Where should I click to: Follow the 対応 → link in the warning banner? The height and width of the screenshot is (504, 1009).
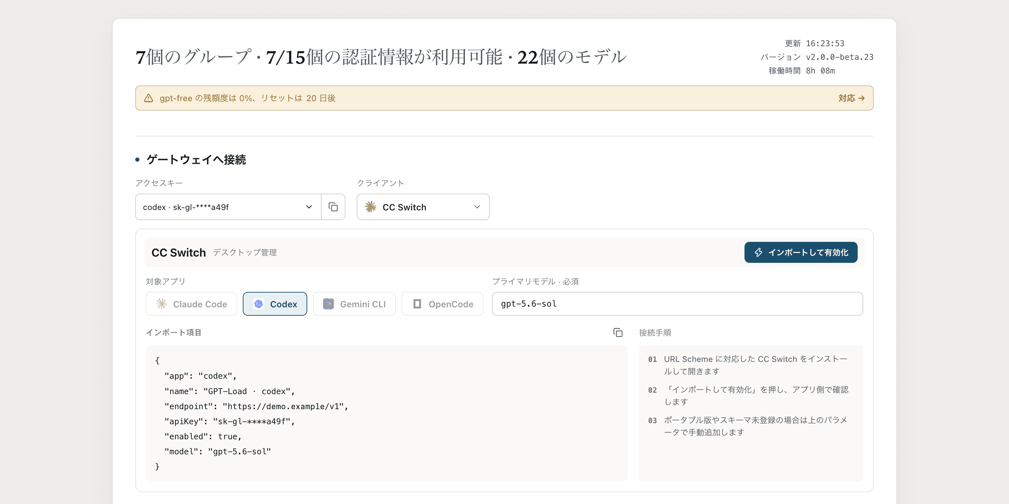(851, 98)
